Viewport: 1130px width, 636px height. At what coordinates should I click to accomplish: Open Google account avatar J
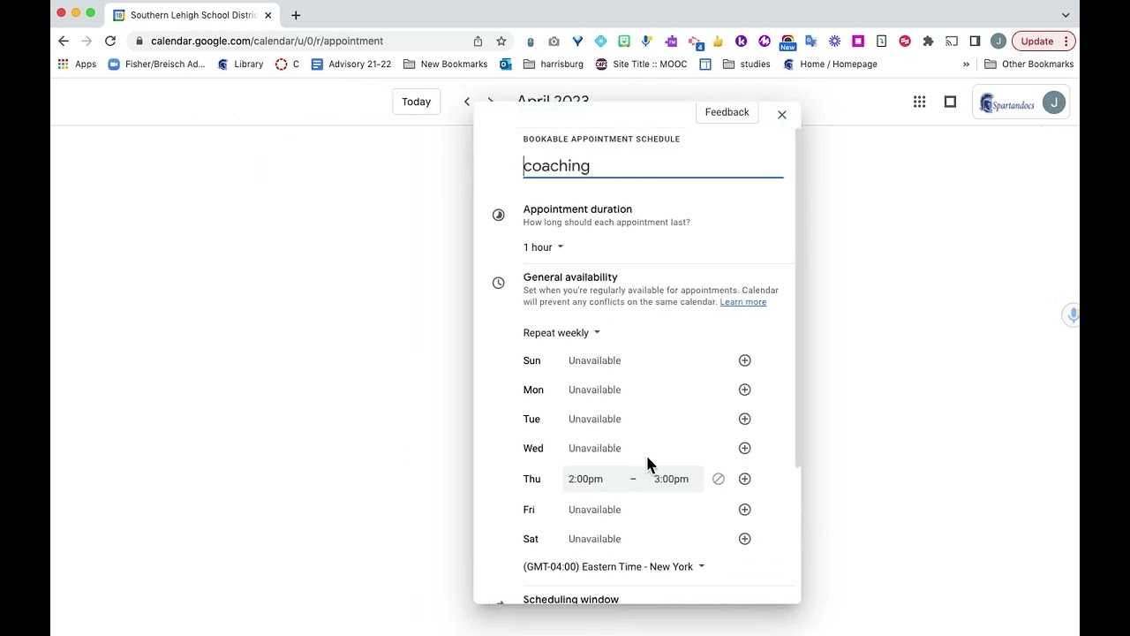[x=1053, y=102]
